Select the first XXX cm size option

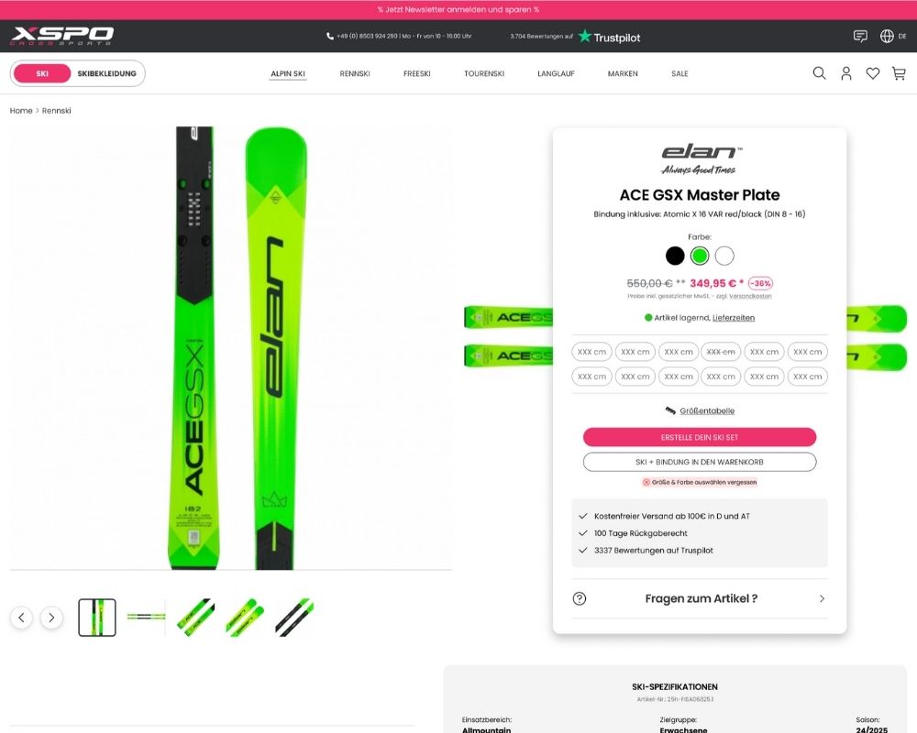coord(591,352)
